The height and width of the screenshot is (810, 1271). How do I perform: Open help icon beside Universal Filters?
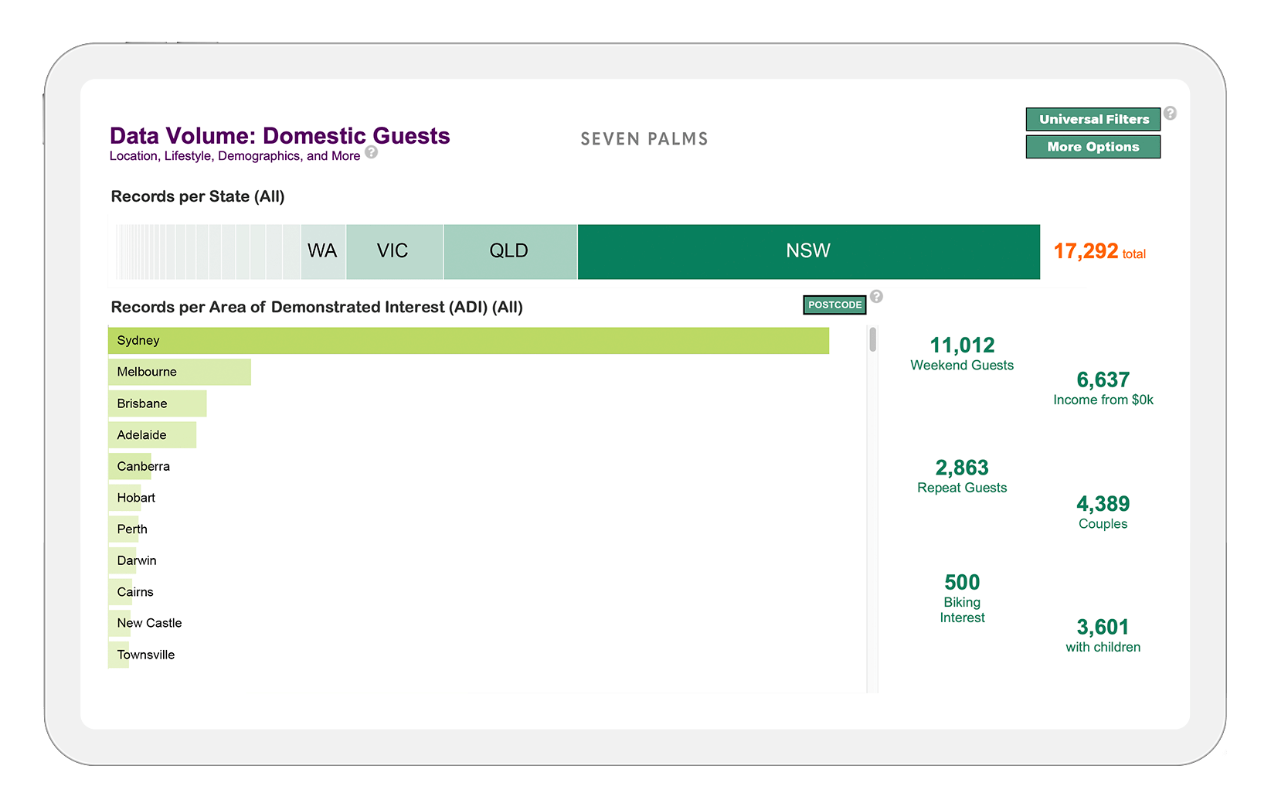click(1171, 113)
